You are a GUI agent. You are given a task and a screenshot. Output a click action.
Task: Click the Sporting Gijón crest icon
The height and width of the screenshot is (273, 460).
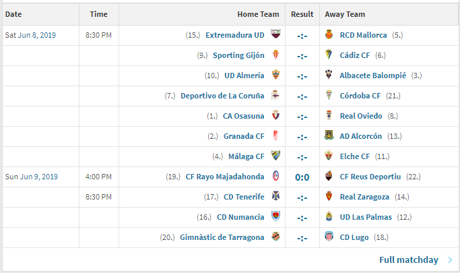pos(275,55)
